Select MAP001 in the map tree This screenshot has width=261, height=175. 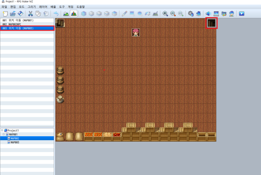[x=13, y=135]
